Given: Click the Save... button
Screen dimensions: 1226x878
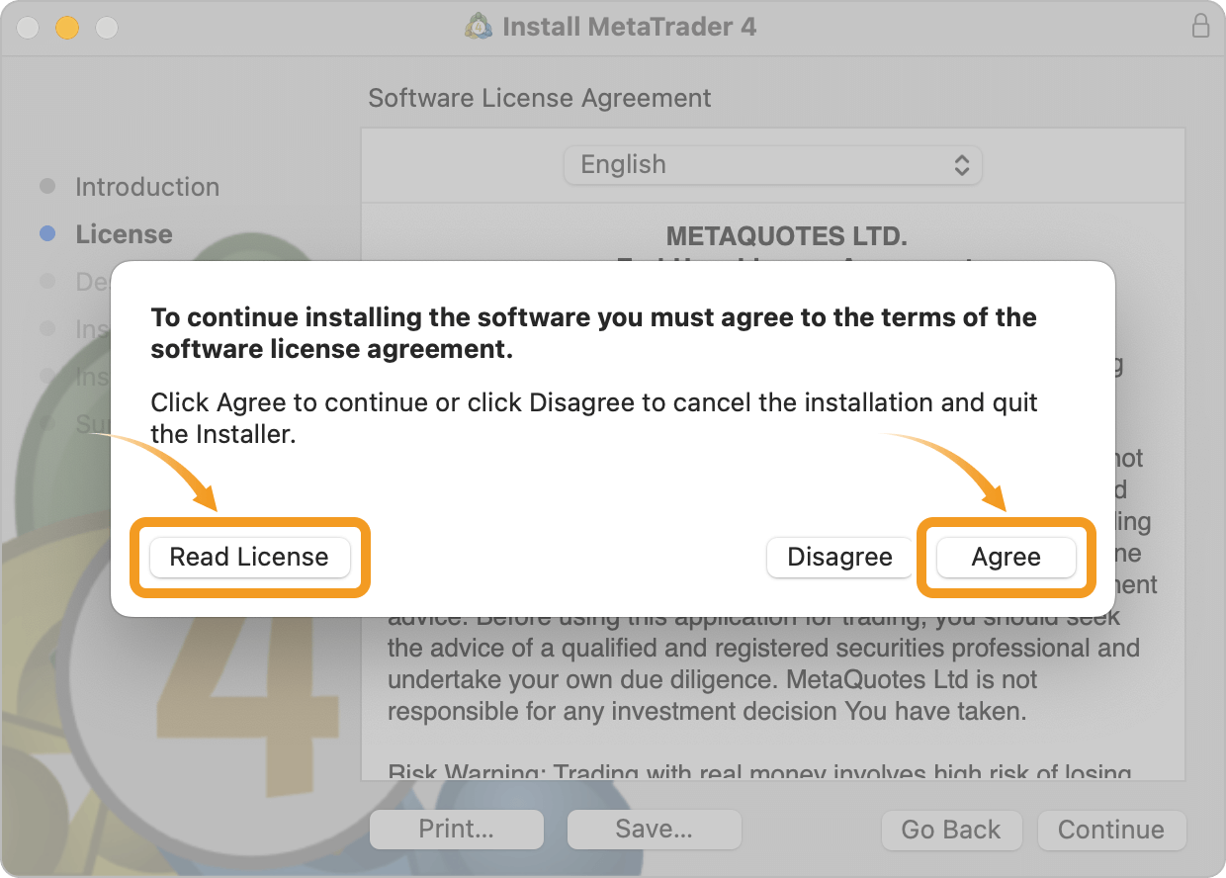Looking at the screenshot, I should click(654, 830).
